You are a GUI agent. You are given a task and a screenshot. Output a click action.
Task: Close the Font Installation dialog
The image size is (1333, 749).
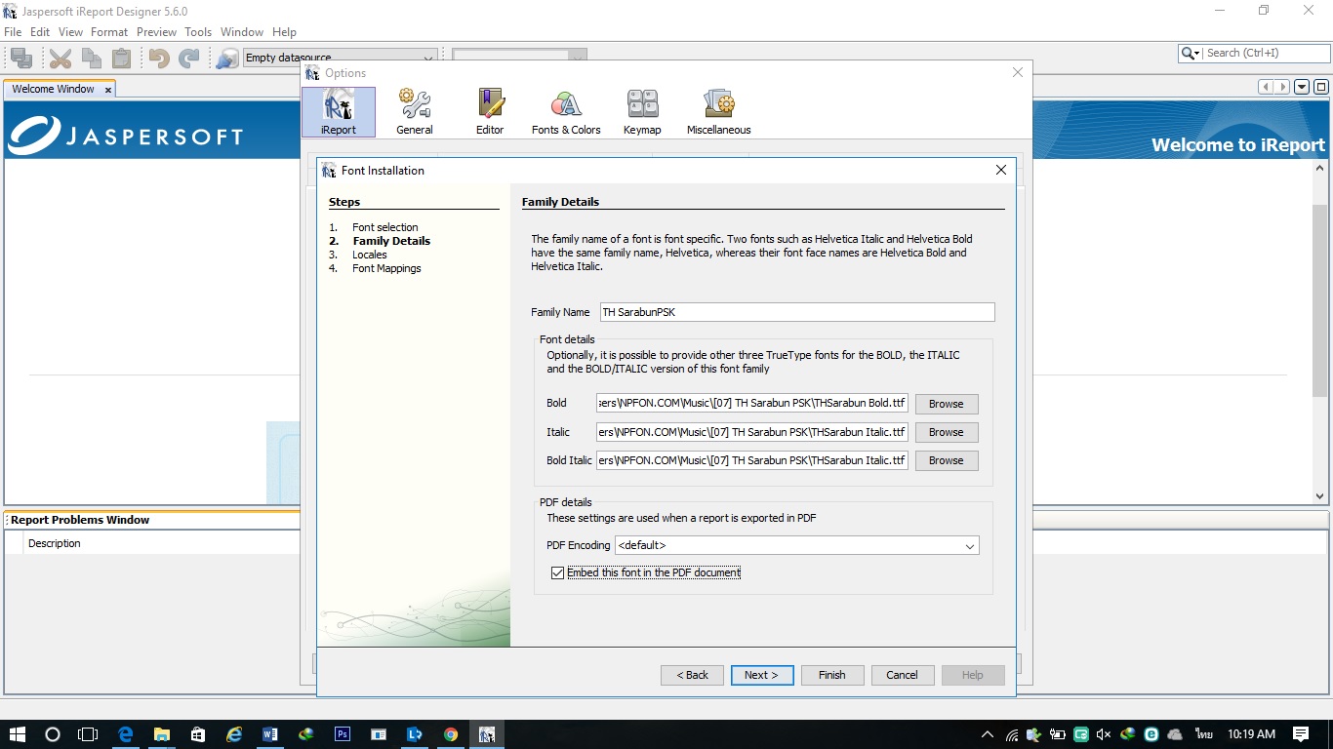coord(1000,170)
